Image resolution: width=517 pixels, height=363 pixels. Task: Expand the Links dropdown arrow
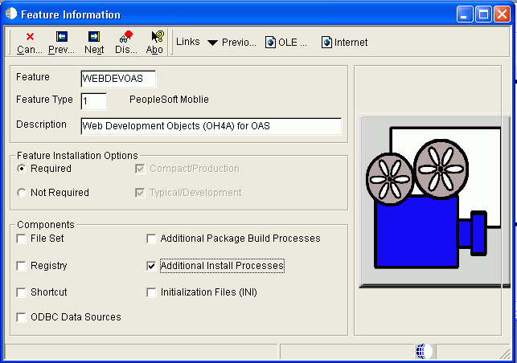[x=212, y=43]
